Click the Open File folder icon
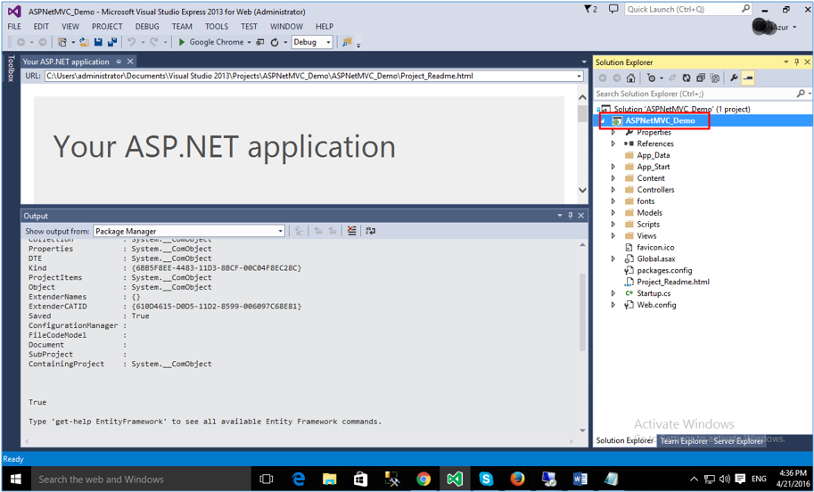Screen dimensions: 814x492 (x=84, y=42)
